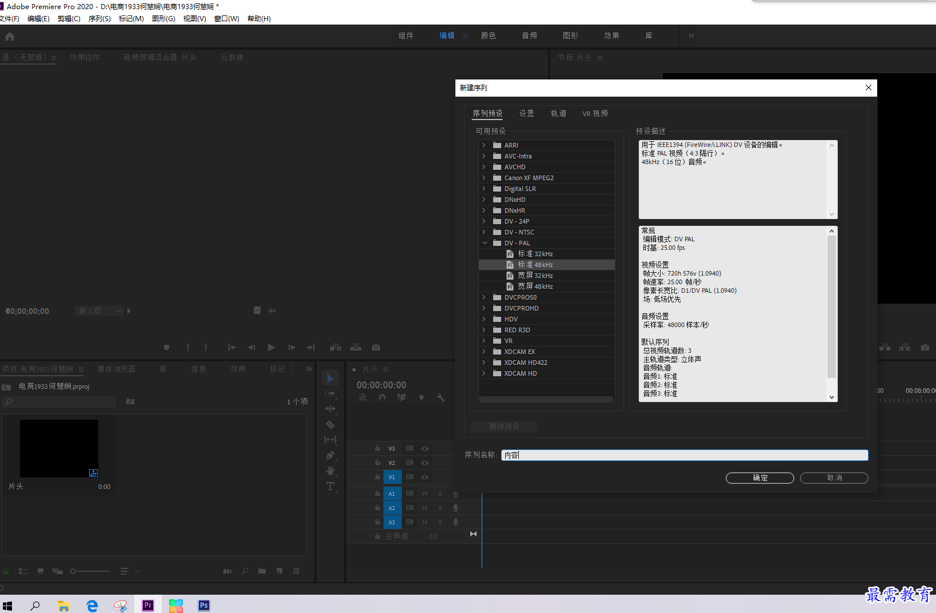Viewport: 936px width, 613px height.
Task: Select the Ripple Edit tool
Action: [x=330, y=409]
